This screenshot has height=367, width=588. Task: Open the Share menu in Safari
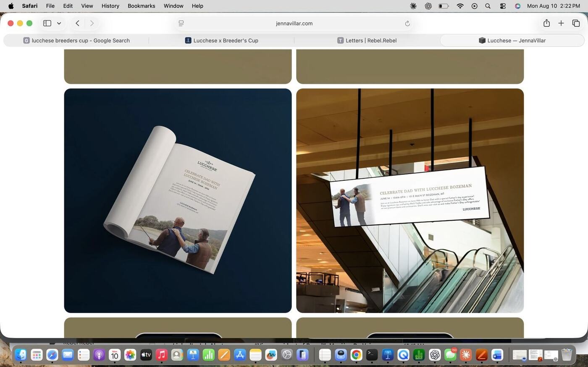546,23
